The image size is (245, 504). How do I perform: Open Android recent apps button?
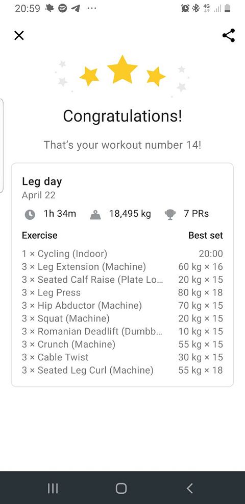pyautogui.click(x=53, y=488)
